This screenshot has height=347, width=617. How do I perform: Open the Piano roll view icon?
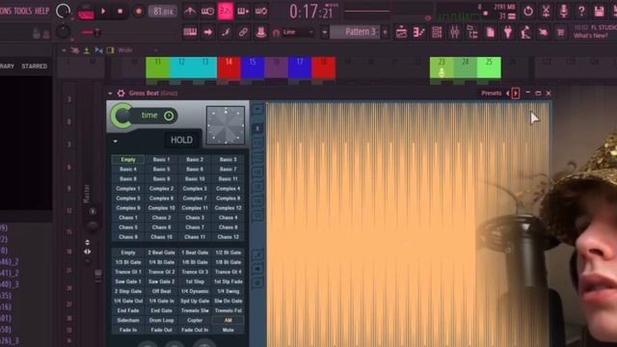click(419, 32)
